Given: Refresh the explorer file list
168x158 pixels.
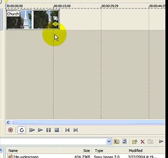Looking at the screenshot, I should point(124,141).
